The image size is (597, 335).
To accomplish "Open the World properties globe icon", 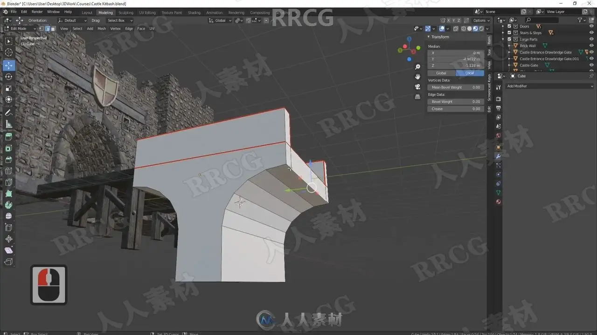I will [498, 136].
